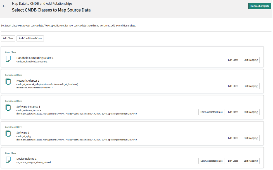Screen dimensions: 273x170
Task: Edit Class for Software 1
Action: pos(233,138)
